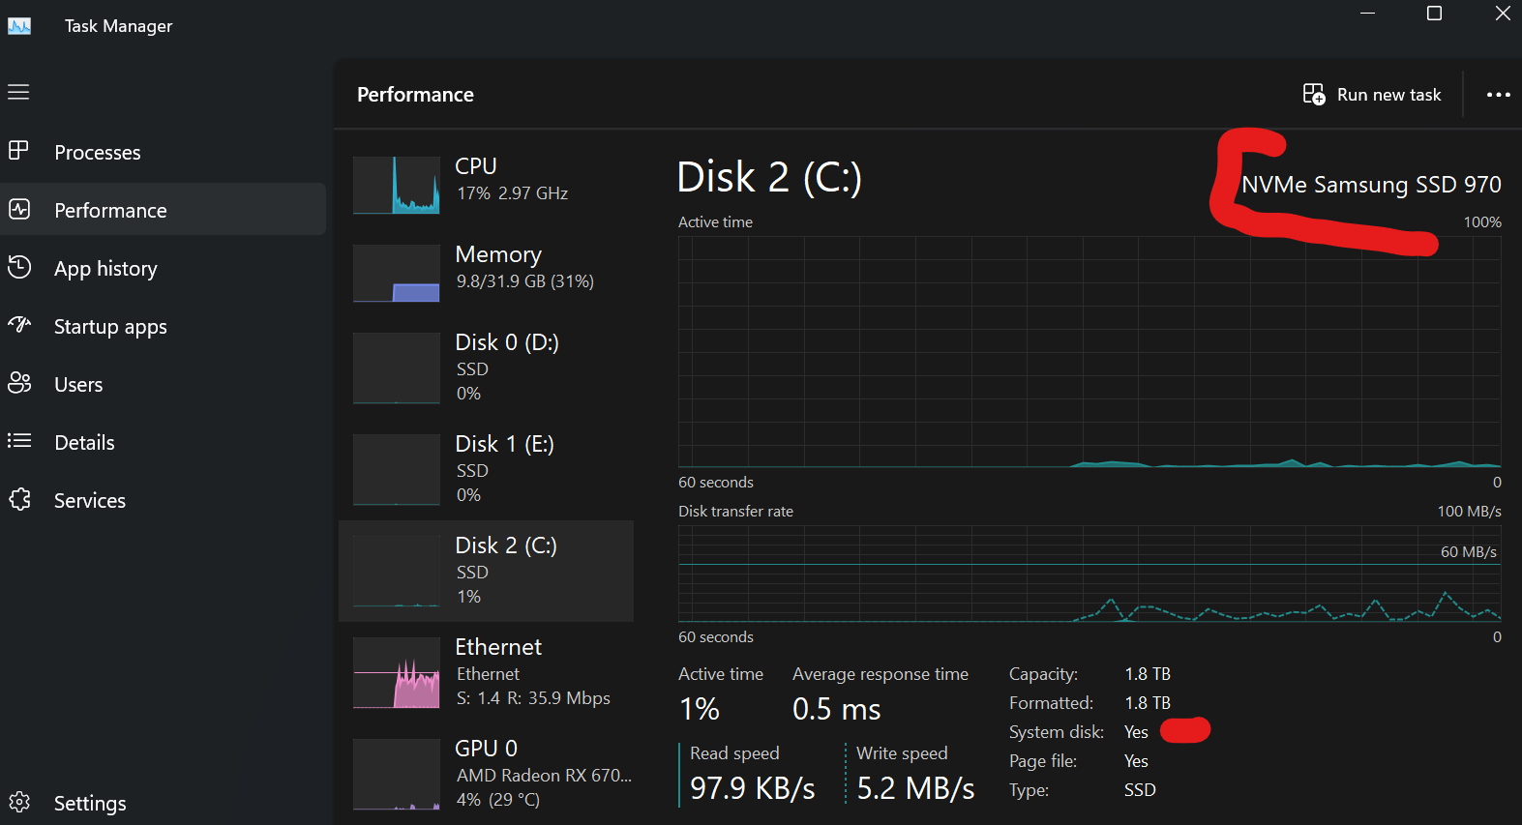Click the Performance heartbeat icon
Viewport: 1522px width, 825px height.
(19, 209)
